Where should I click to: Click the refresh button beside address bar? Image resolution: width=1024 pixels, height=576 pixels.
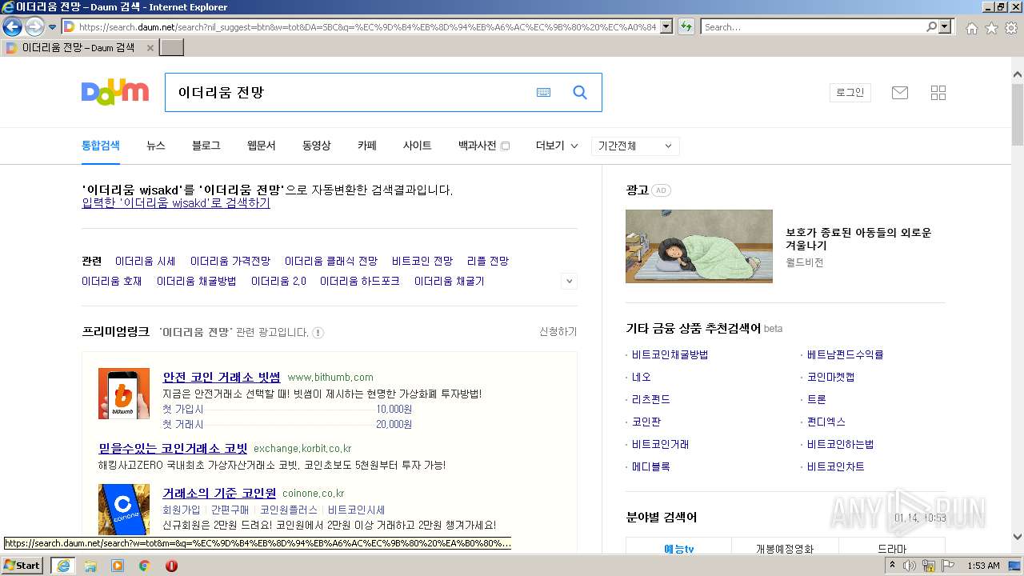click(x=686, y=26)
